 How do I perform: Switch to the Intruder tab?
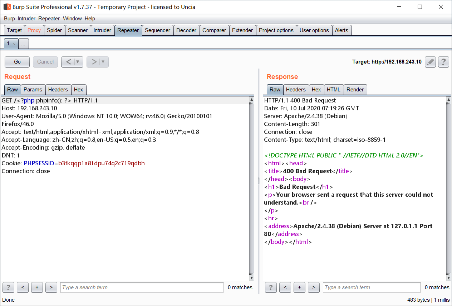(103, 30)
